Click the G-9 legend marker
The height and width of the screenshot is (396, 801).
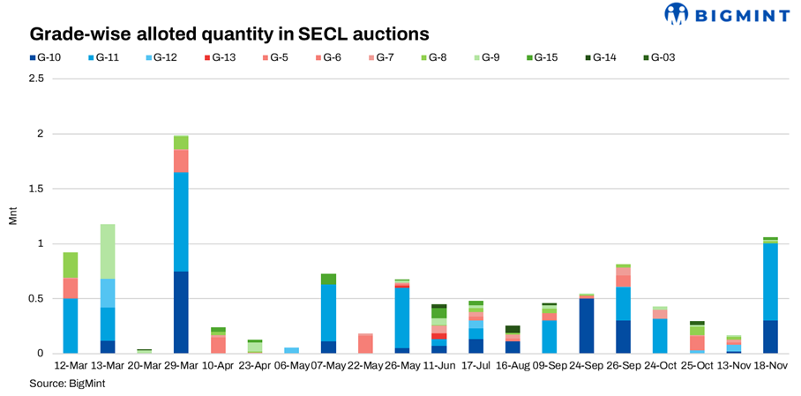coord(474,58)
